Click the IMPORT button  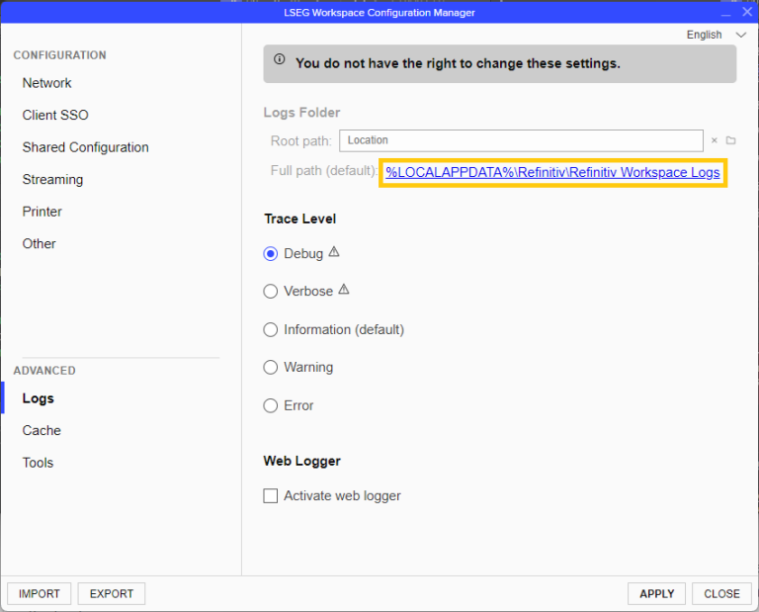pos(40,593)
